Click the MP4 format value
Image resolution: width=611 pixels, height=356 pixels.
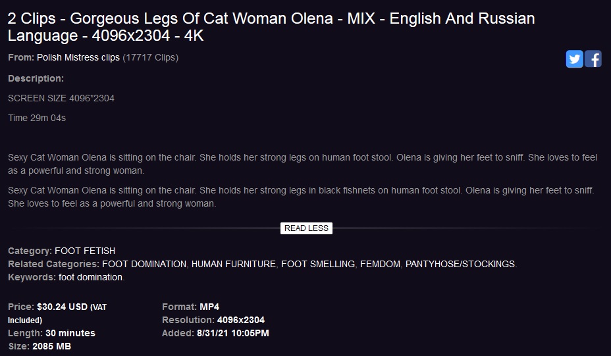[209, 307]
